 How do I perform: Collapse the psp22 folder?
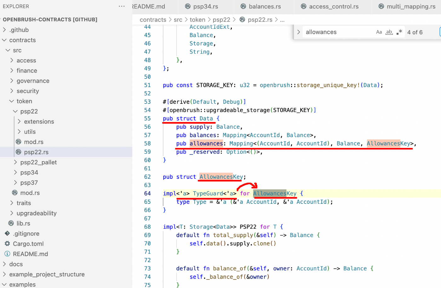15,111
